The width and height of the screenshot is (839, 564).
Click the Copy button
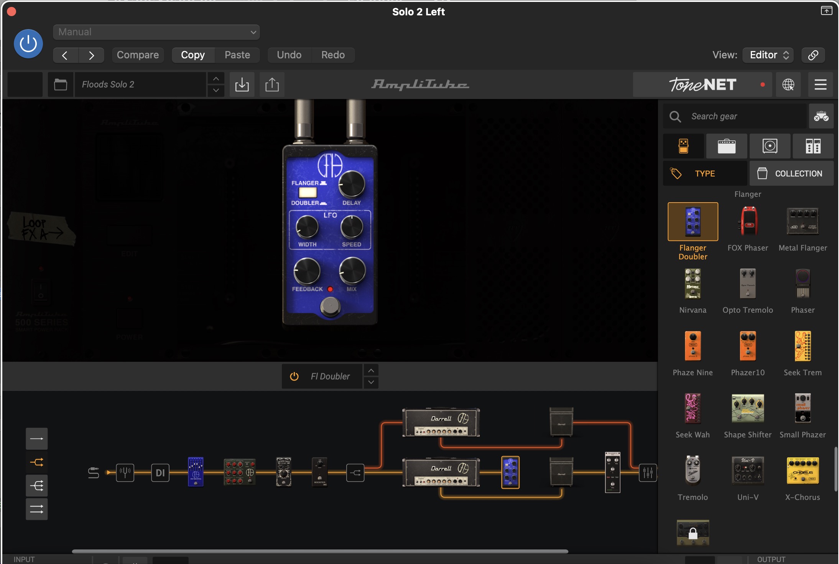[x=193, y=55]
